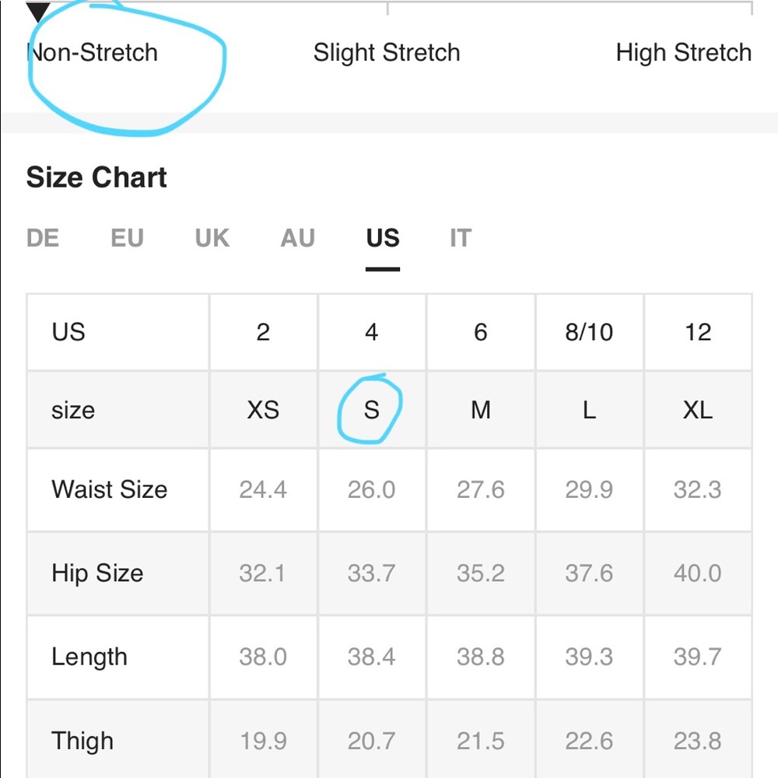Image resolution: width=778 pixels, height=778 pixels.
Task: Select the US size tab
Action: tap(383, 237)
